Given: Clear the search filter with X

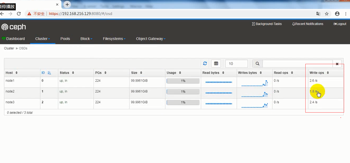Looking at the screenshot, I should pos(337,64).
